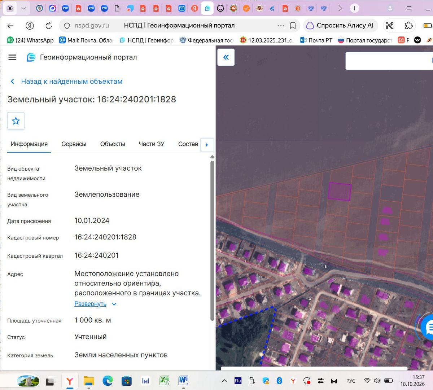Switch to the Сервисы tab
This screenshot has height=390, width=433.
(74, 144)
